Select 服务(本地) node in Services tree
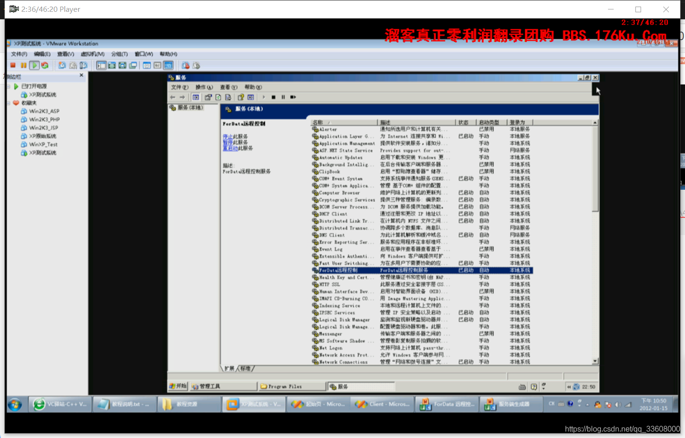 pyautogui.click(x=187, y=108)
